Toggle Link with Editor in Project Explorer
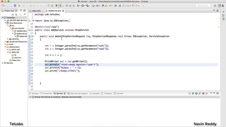Image resolution: width=226 pixels, height=127 pixels. coord(16,14)
